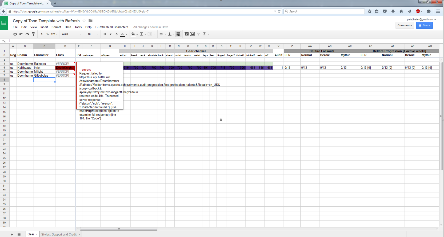Star the spreadsheet document

[84, 21]
